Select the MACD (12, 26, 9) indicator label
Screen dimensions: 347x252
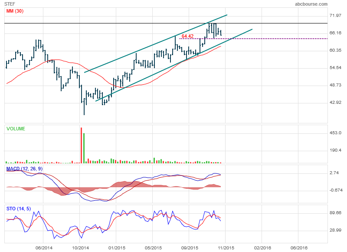point(24,169)
